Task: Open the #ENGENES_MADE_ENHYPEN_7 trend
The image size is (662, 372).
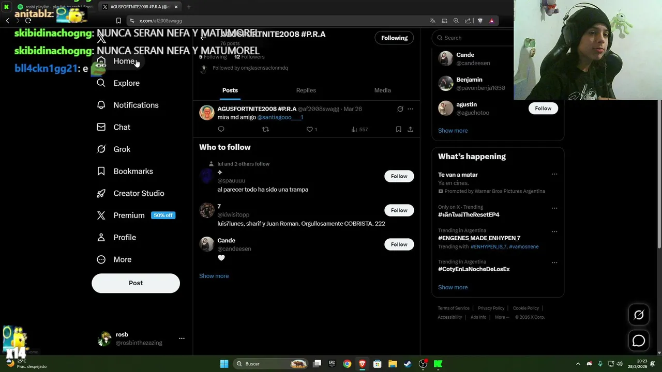Action: [x=479, y=238]
